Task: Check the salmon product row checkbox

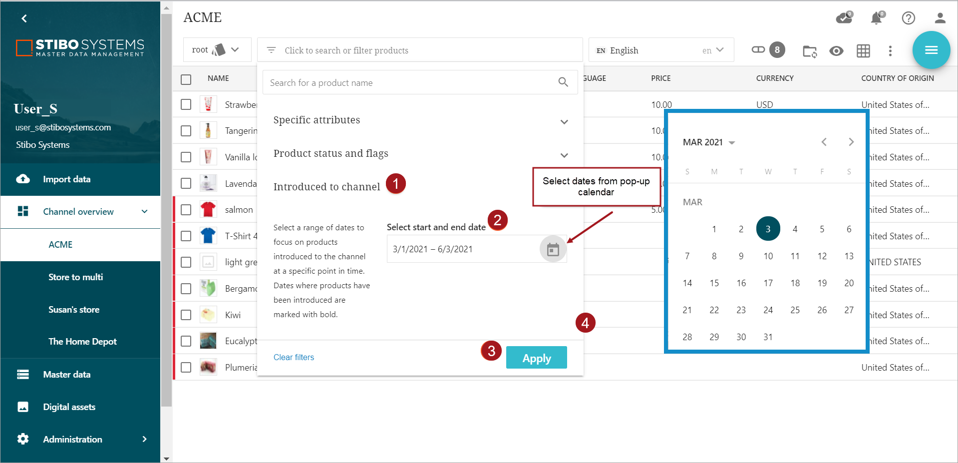Action: pyautogui.click(x=186, y=210)
